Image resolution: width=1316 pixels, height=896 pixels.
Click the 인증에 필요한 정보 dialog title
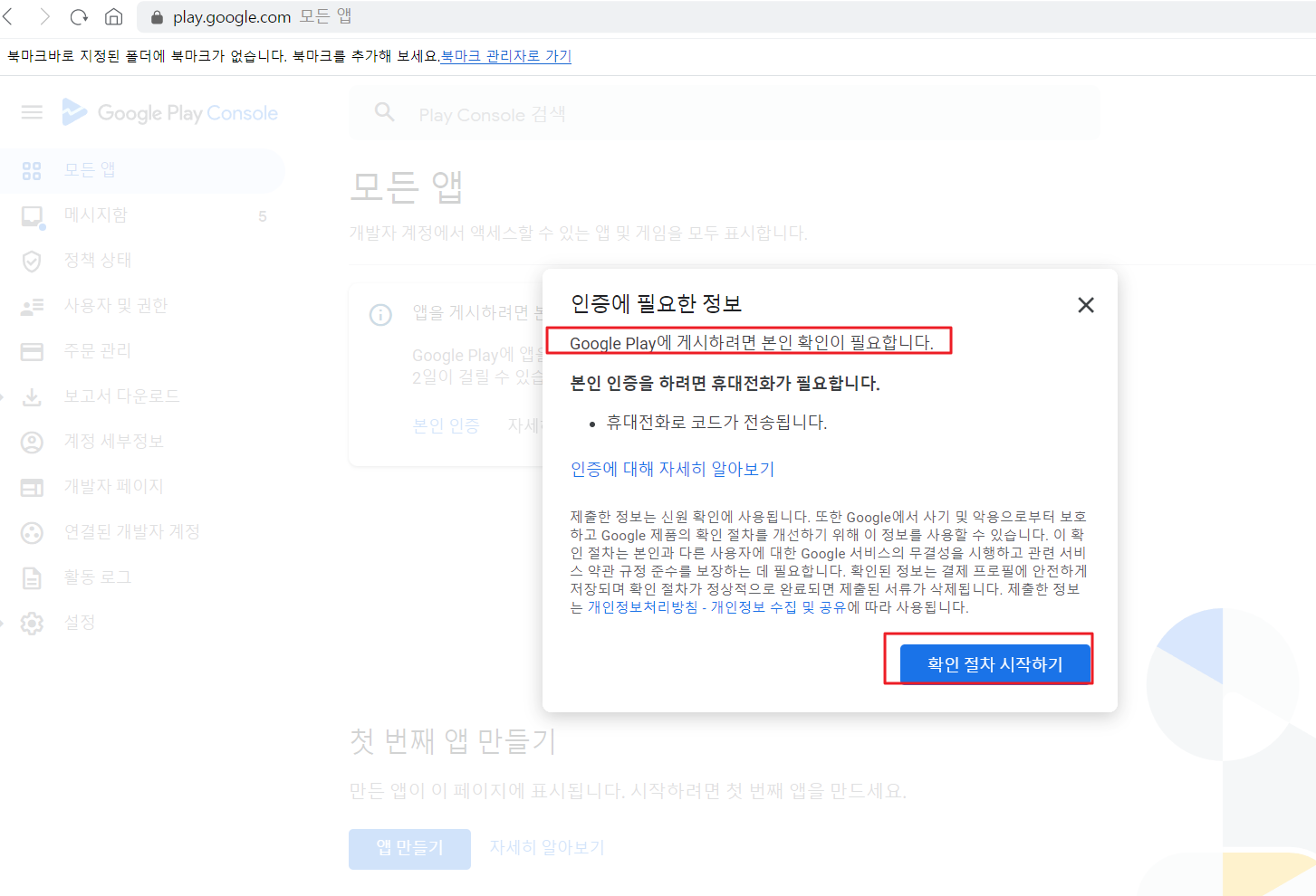click(x=656, y=303)
